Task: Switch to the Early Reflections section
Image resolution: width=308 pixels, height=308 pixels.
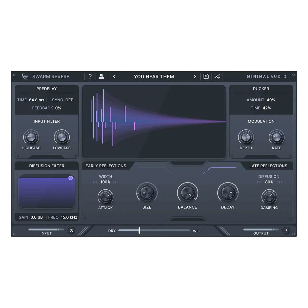Action: tap(106, 166)
